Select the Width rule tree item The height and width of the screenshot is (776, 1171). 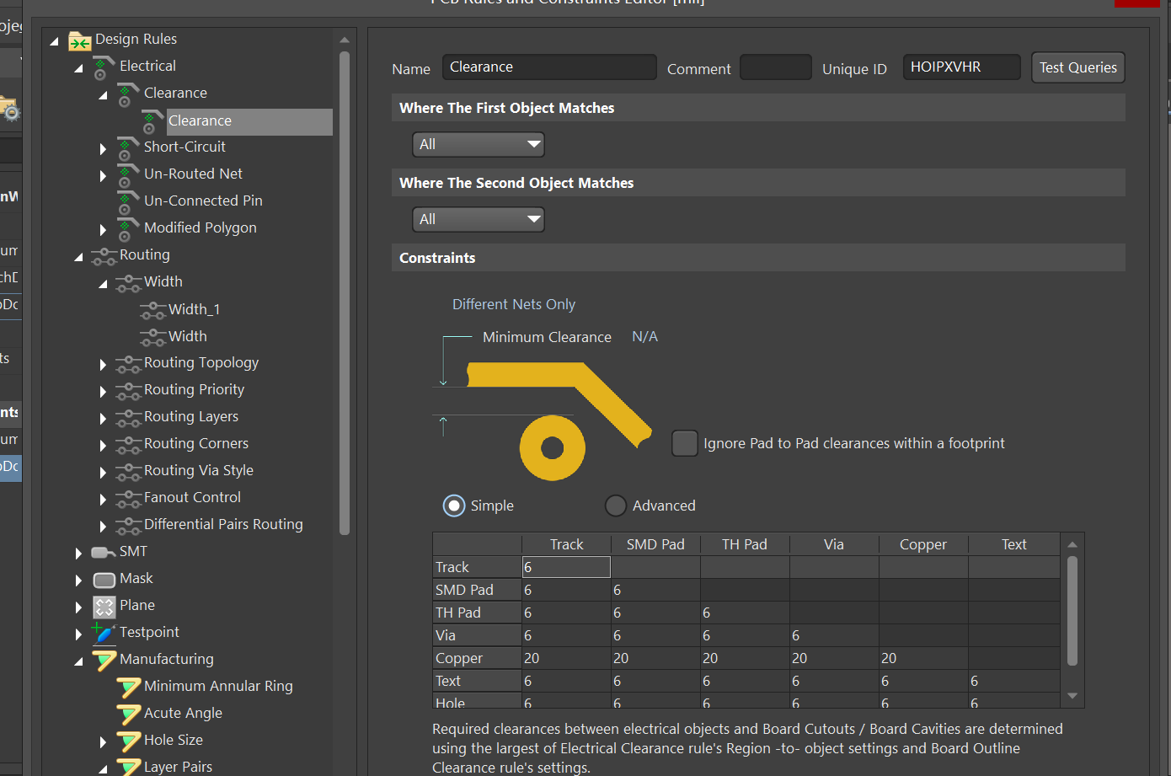[x=187, y=336]
